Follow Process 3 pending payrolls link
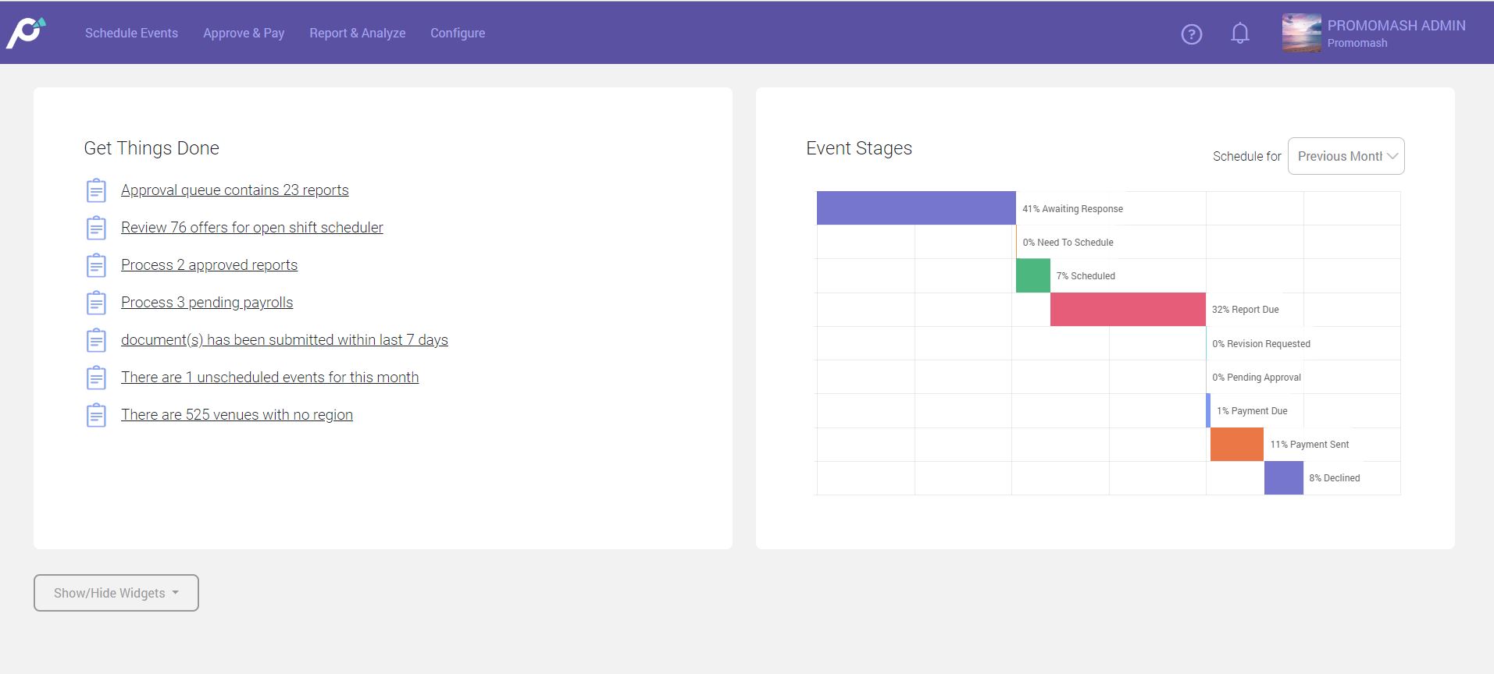This screenshot has height=674, width=1494. [207, 303]
